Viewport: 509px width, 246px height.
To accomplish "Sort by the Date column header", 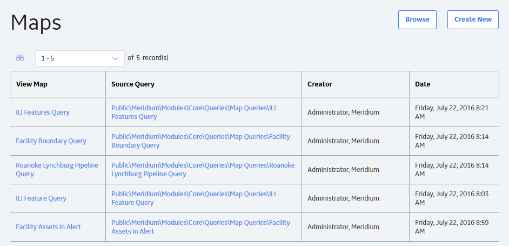I will coord(423,84).
